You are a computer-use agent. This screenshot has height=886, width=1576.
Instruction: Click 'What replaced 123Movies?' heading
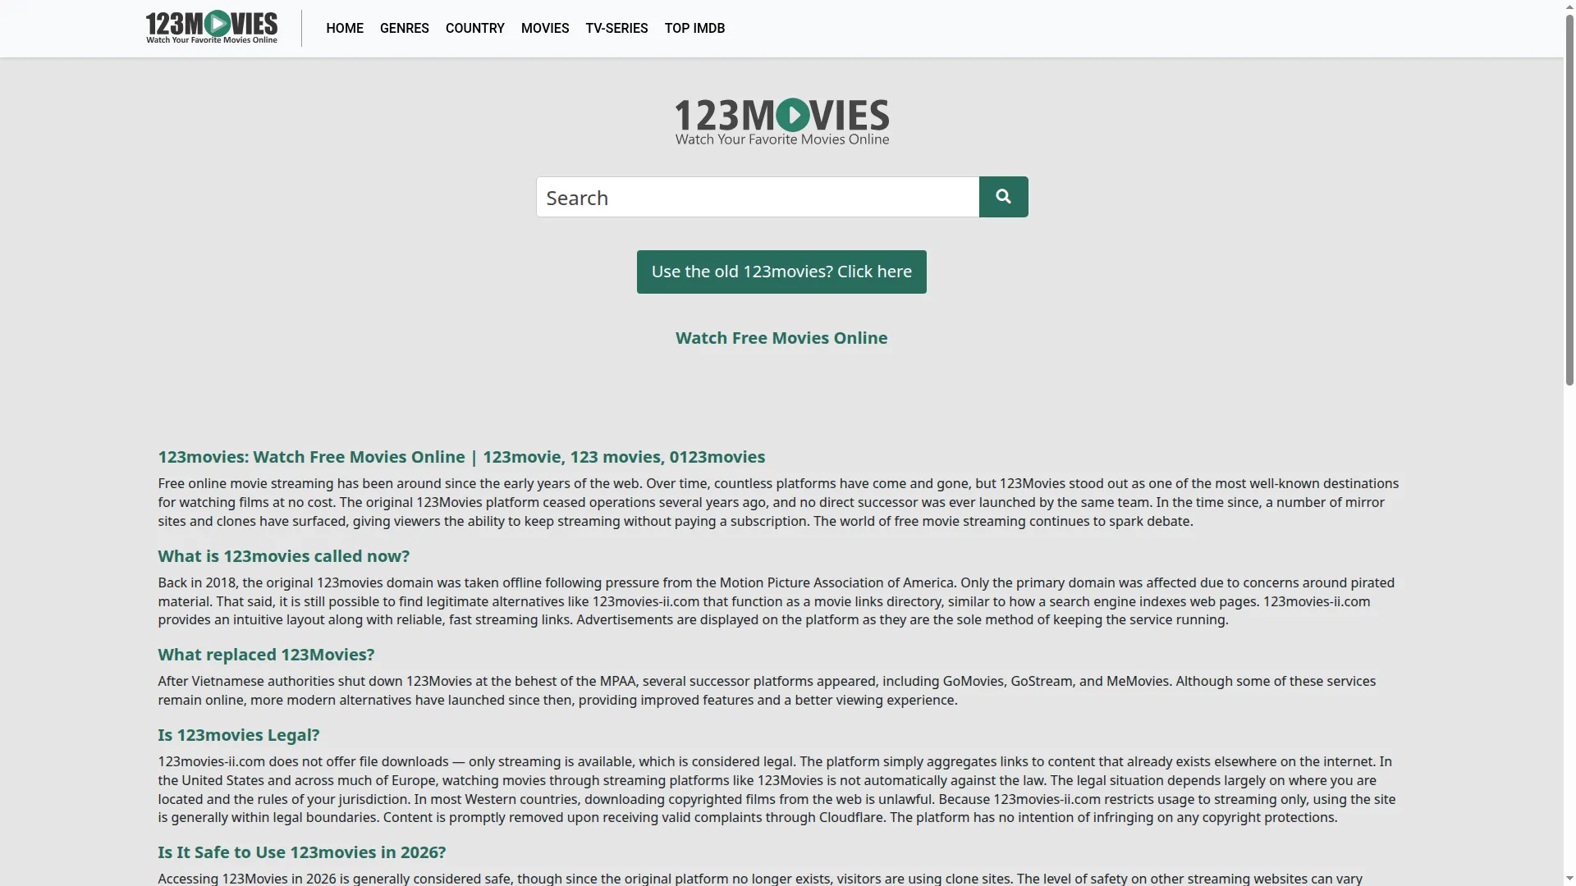click(266, 655)
